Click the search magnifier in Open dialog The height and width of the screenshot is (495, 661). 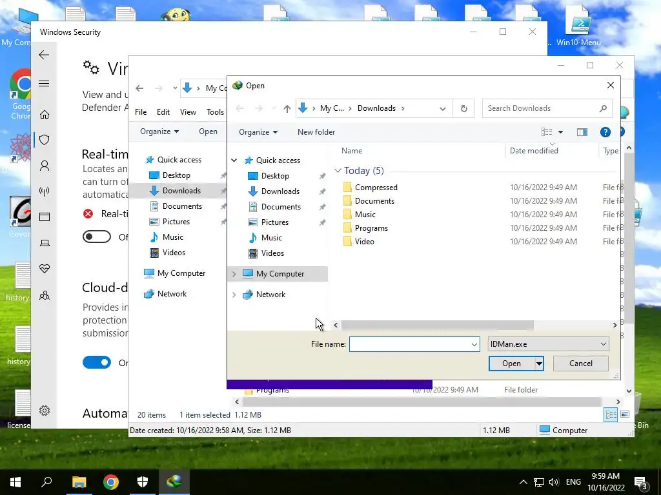coord(603,108)
